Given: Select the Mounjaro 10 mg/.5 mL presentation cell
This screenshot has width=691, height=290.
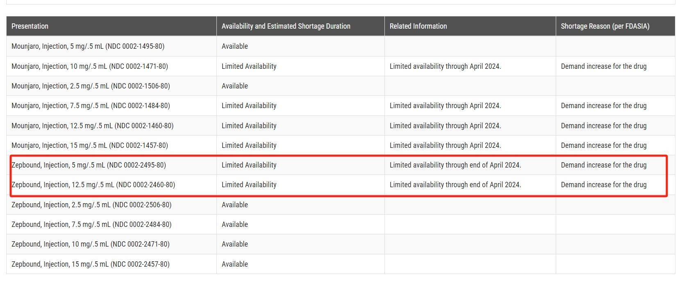Looking at the screenshot, I should point(89,66).
